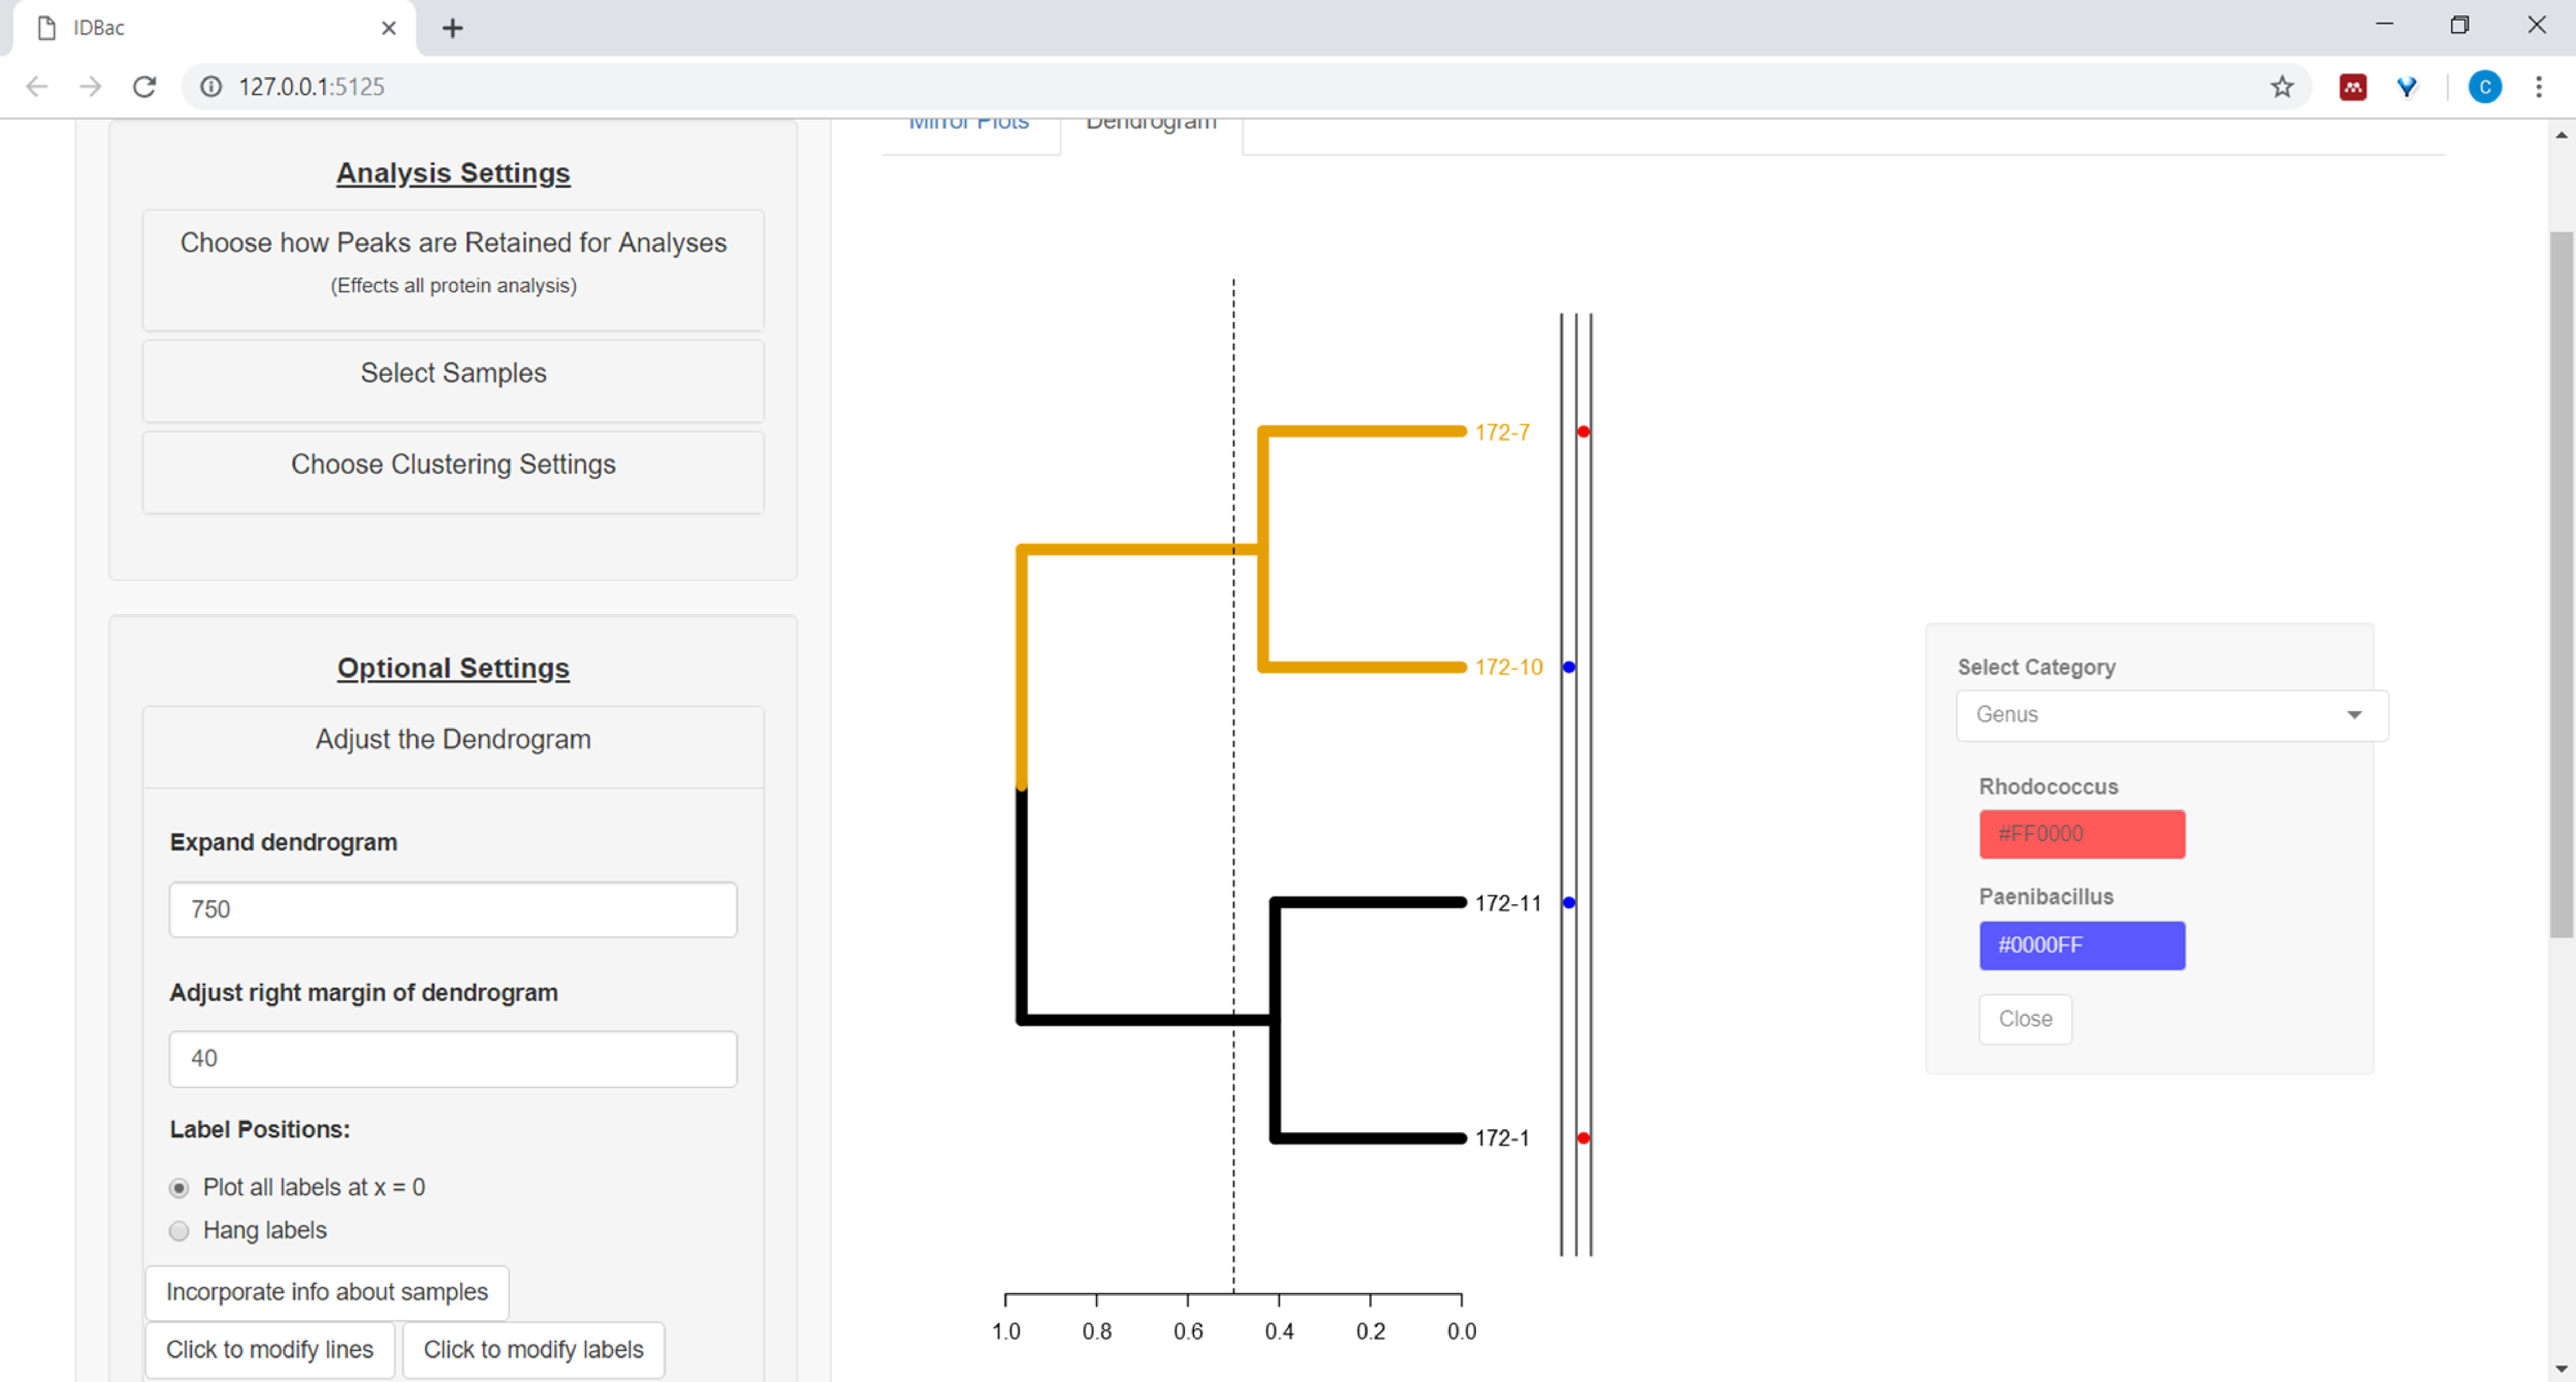Viewport: 2576px width, 1382px height.
Task: Expand Choose Clustering Settings panel
Action: point(453,464)
